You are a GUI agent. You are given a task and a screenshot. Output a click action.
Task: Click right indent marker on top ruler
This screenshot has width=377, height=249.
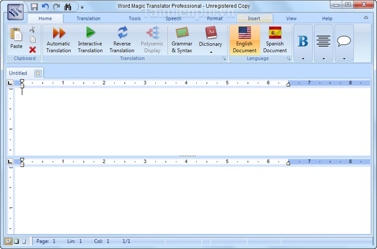click(288, 84)
